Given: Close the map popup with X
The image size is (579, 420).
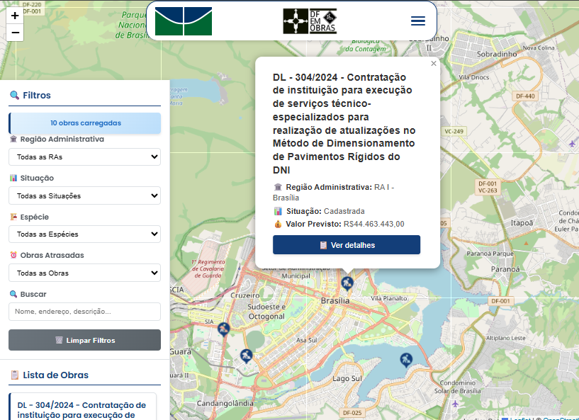Looking at the screenshot, I should 434,64.
